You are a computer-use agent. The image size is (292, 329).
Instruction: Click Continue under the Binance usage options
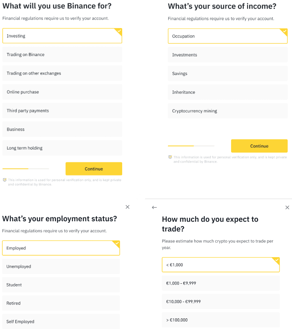[94, 169]
